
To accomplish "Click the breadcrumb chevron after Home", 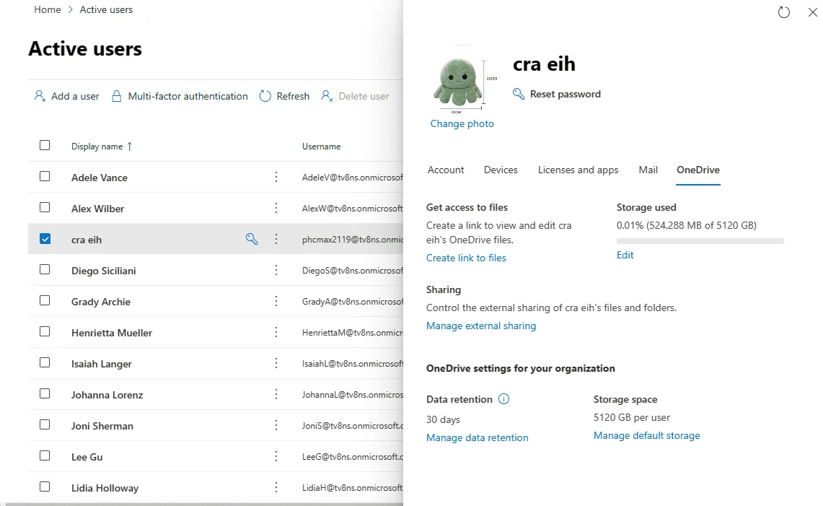I will (x=71, y=10).
